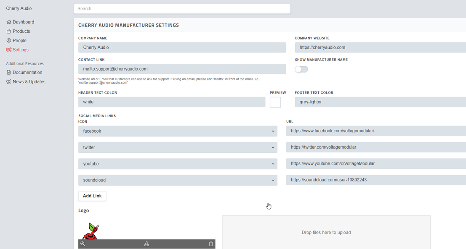The width and height of the screenshot is (466, 249).
Task: Edit the youtube URL field
Action: coord(376,163)
